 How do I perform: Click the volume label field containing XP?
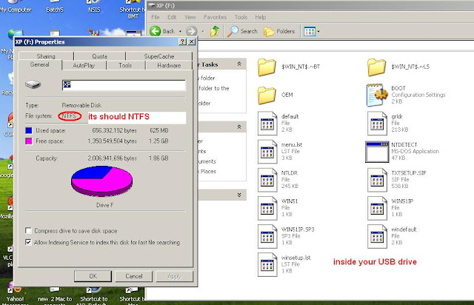(x=124, y=85)
